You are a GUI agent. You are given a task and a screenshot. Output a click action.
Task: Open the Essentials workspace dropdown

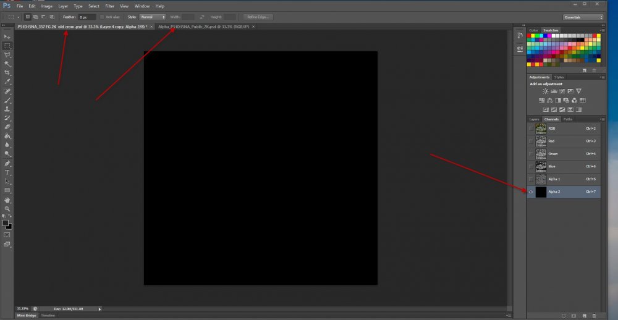(583, 17)
